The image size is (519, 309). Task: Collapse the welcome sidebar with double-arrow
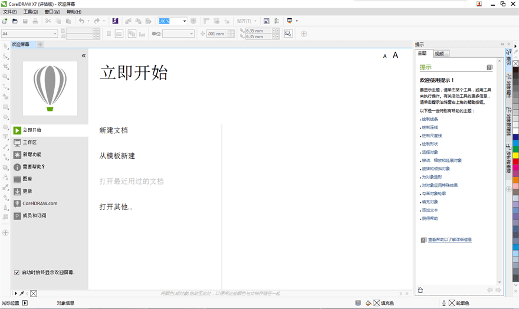(83, 55)
